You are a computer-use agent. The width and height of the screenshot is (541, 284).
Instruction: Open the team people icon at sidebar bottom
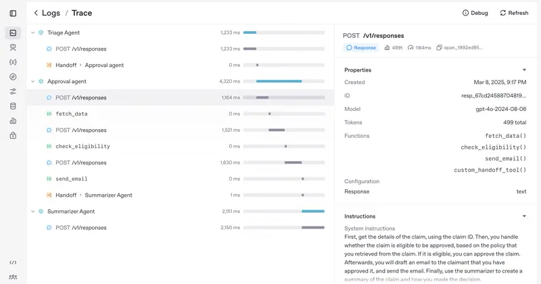(x=13, y=277)
